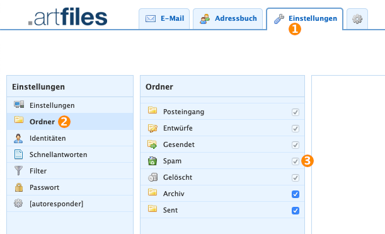This screenshot has height=234, width=385.
Task: Uncheck the Sent folder subscription checkbox
Action: (296, 211)
